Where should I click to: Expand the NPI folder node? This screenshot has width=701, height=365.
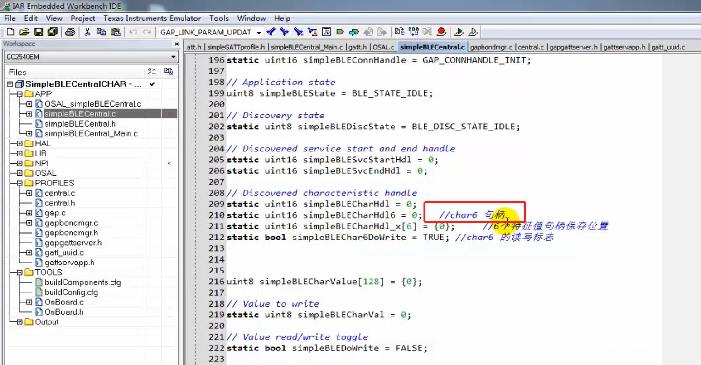tap(19, 163)
